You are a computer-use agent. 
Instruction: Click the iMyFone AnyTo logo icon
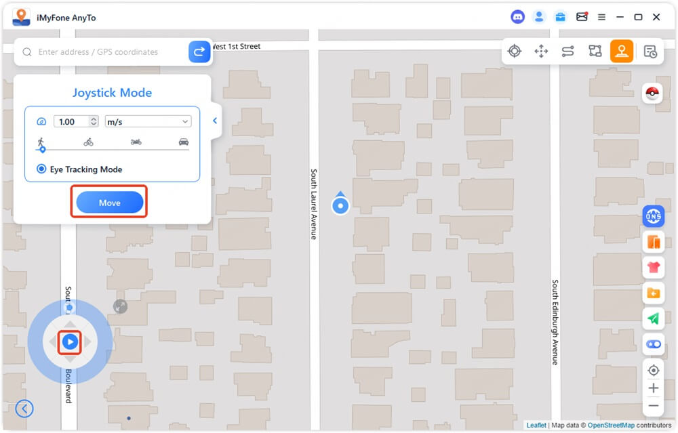click(x=21, y=18)
